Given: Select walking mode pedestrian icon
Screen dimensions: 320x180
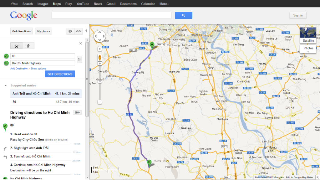Looking at the screenshot, I should (x=28, y=46).
